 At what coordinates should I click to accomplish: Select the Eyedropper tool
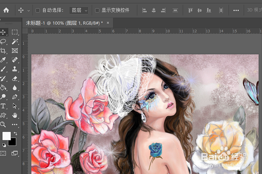pyautogui.click(x=3, y=60)
